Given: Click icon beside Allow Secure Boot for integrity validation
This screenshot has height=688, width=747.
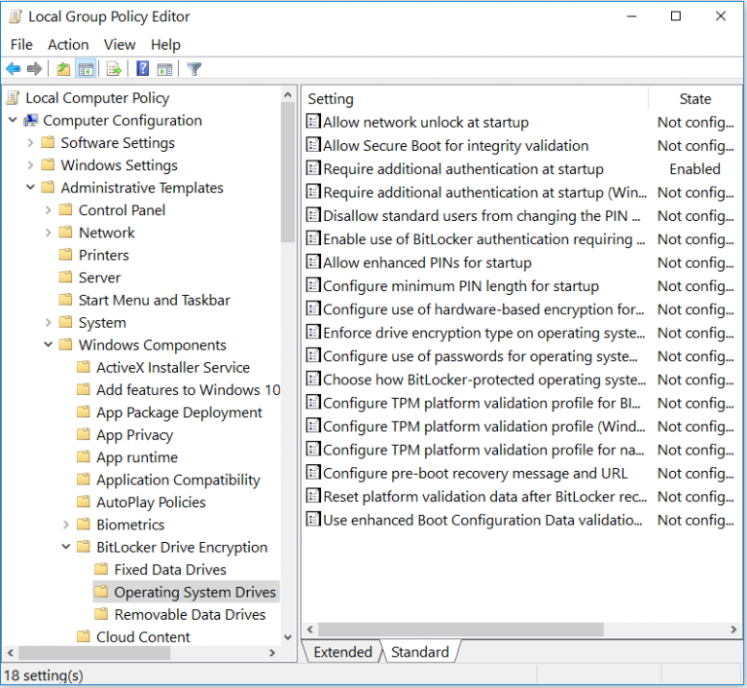Looking at the screenshot, I should point(313,145).
